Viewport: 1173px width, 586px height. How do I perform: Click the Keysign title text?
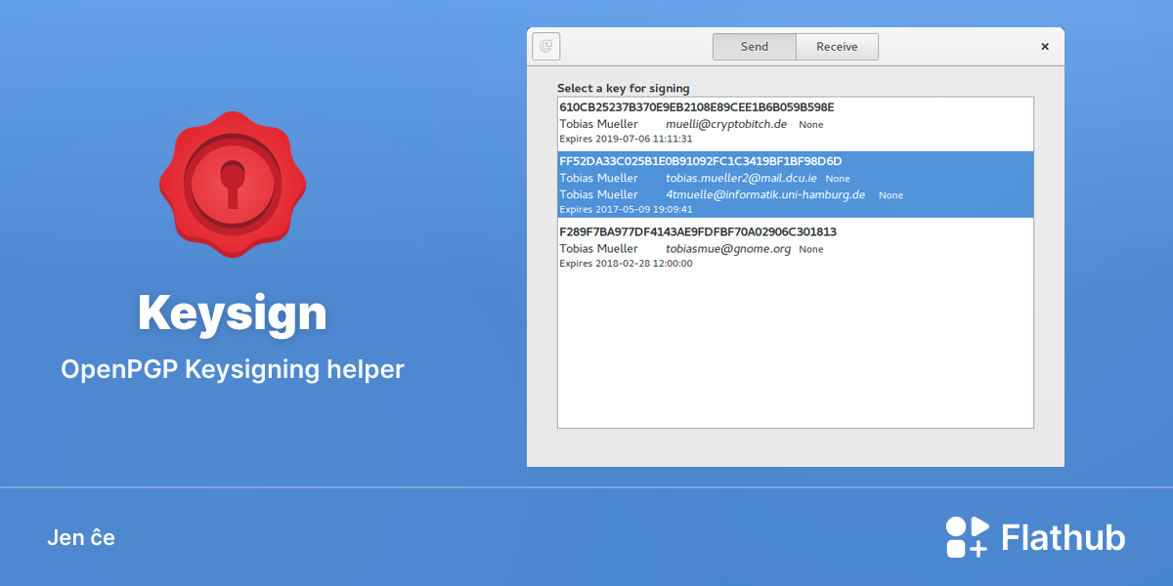(233, 313)
